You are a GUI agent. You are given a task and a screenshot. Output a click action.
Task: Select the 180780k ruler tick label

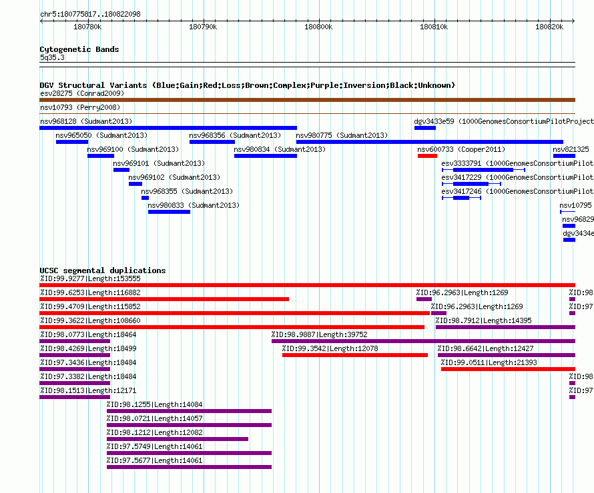coord(87,27)
